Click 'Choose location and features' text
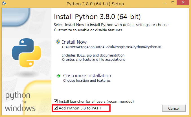This screenshot has width=191, height=117. coord(87,81)
